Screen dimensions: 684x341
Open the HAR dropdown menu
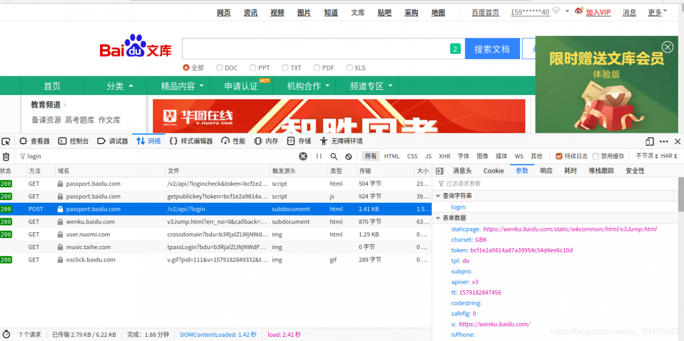[x=669, y=156]
